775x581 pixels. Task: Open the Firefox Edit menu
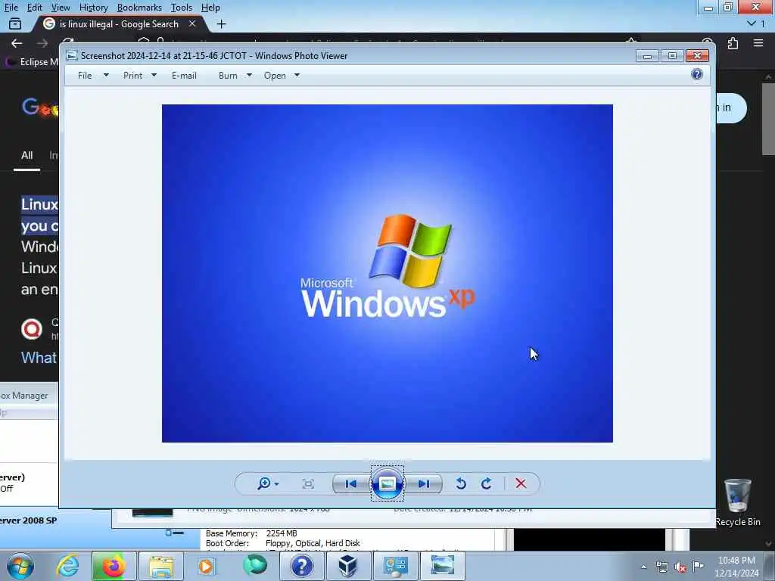point(34,8)
